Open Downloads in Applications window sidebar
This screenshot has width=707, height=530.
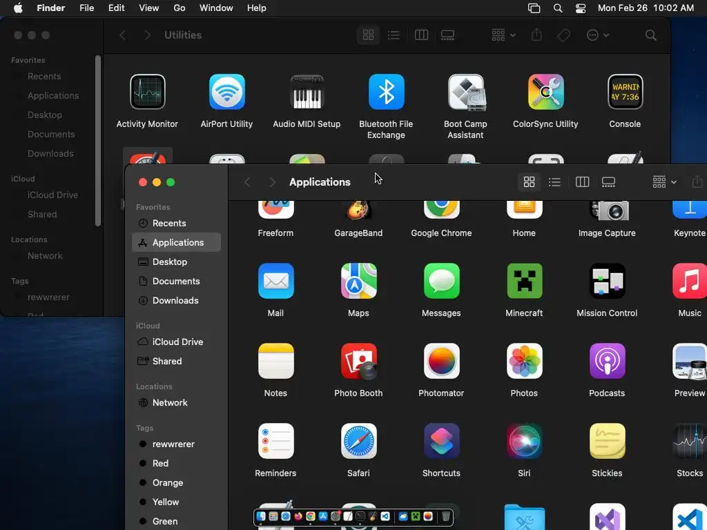coord(176,301)
